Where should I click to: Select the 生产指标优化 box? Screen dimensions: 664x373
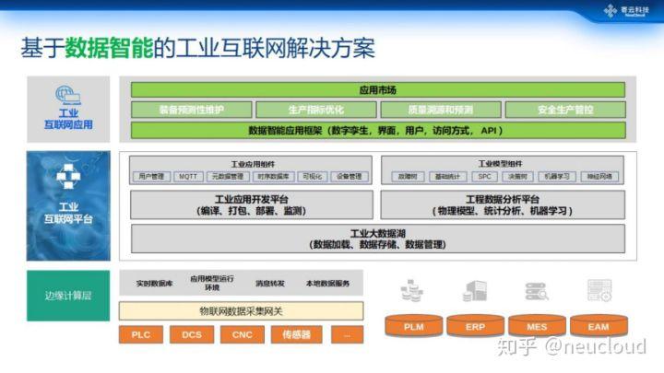[x=316, y=110]
